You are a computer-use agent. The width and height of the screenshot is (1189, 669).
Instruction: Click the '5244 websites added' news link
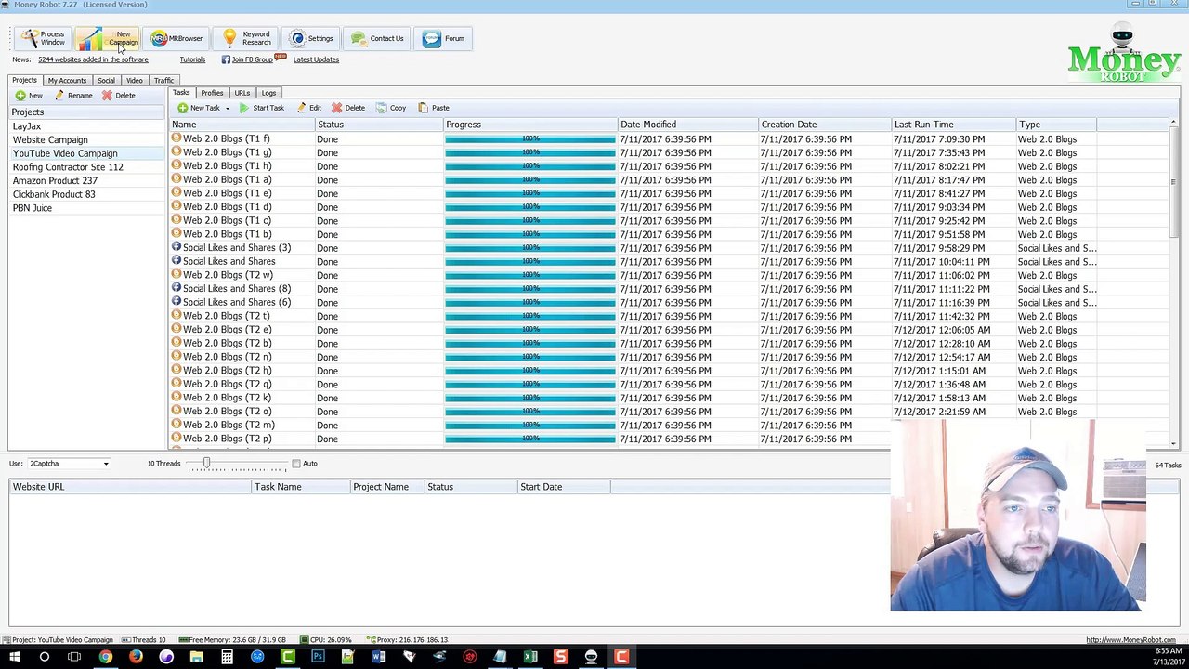pyautogui.click(x=93, y=59)
